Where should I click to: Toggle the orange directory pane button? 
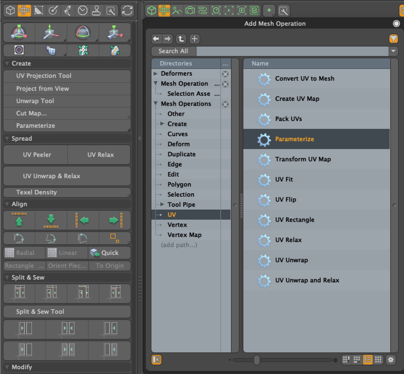point(156,359)
